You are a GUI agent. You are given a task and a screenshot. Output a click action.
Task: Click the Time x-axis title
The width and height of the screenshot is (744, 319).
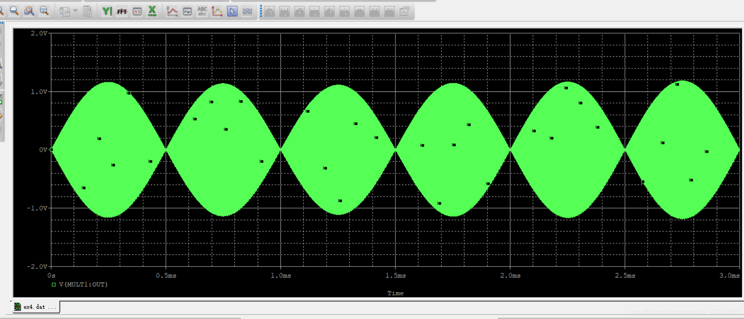click(x=395, y=293)
